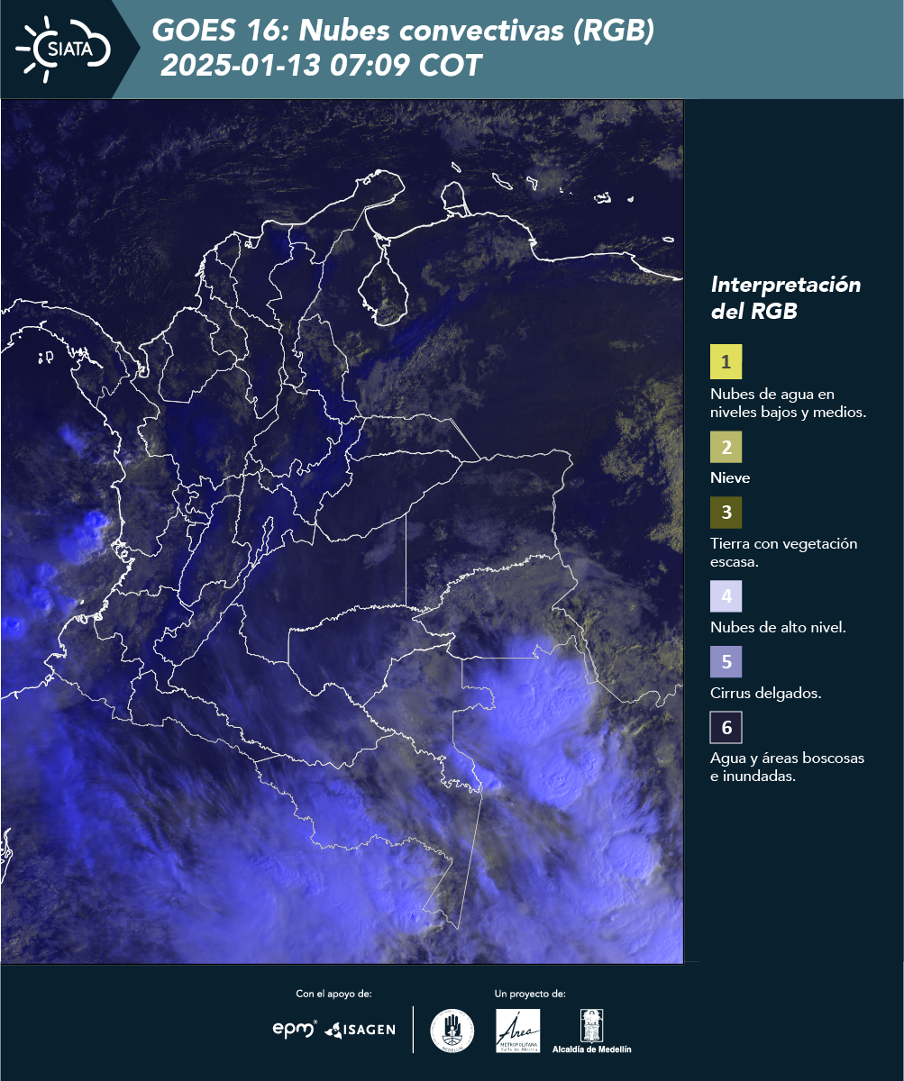Select dark legend swatch number 6
Image resolution: width=904 pixels, height=1081 pixels.
(x=726, y=727)
